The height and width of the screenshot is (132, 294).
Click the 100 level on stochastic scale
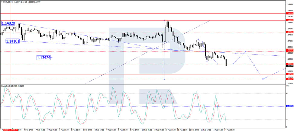288,86
